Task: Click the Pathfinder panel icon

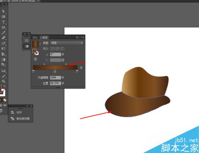Action: pyautogui.click(x=13, y=118)
